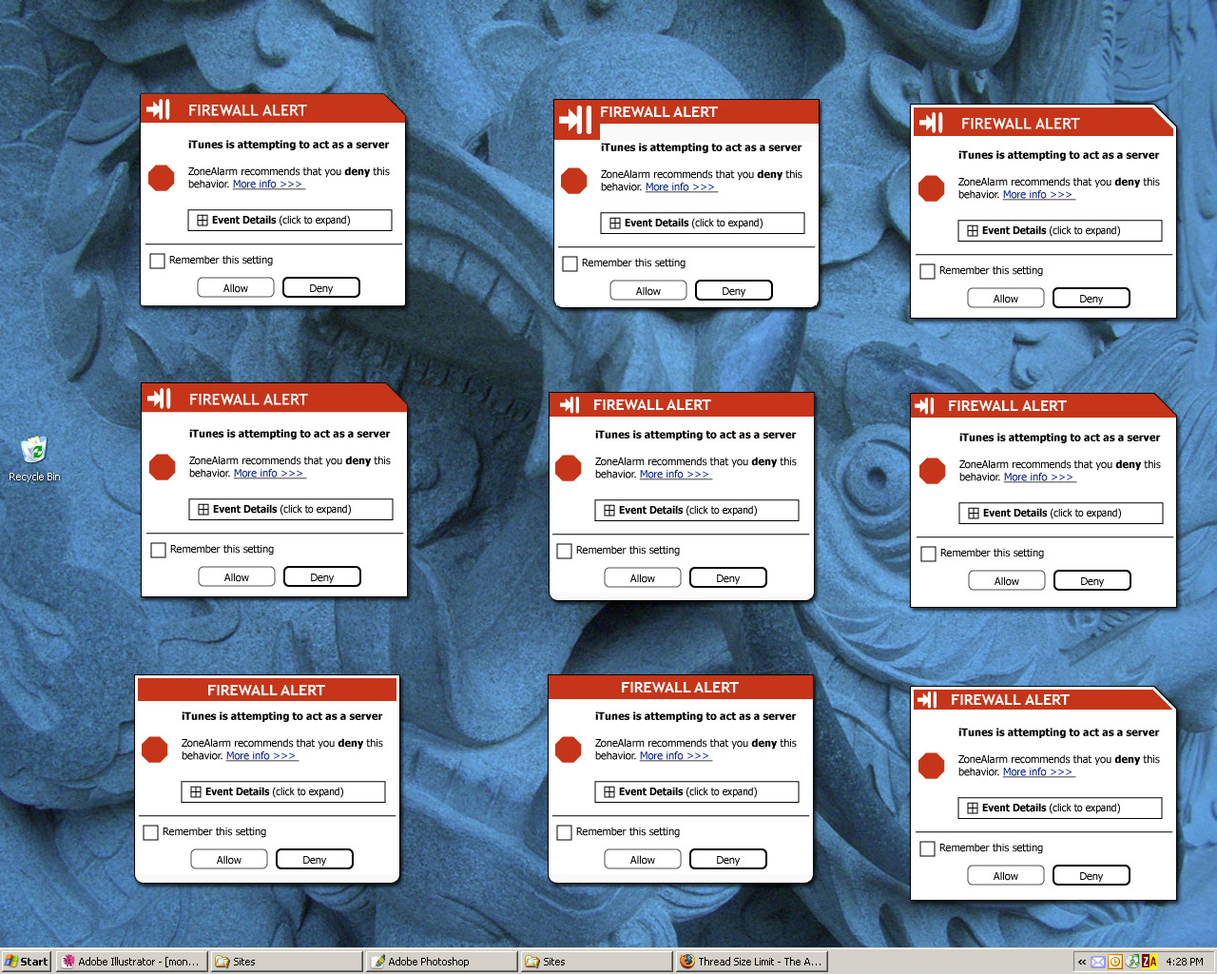Expand Event Details in top-center alert
1217x974 pixels.
pyautogui.click(x=703, y=223)
